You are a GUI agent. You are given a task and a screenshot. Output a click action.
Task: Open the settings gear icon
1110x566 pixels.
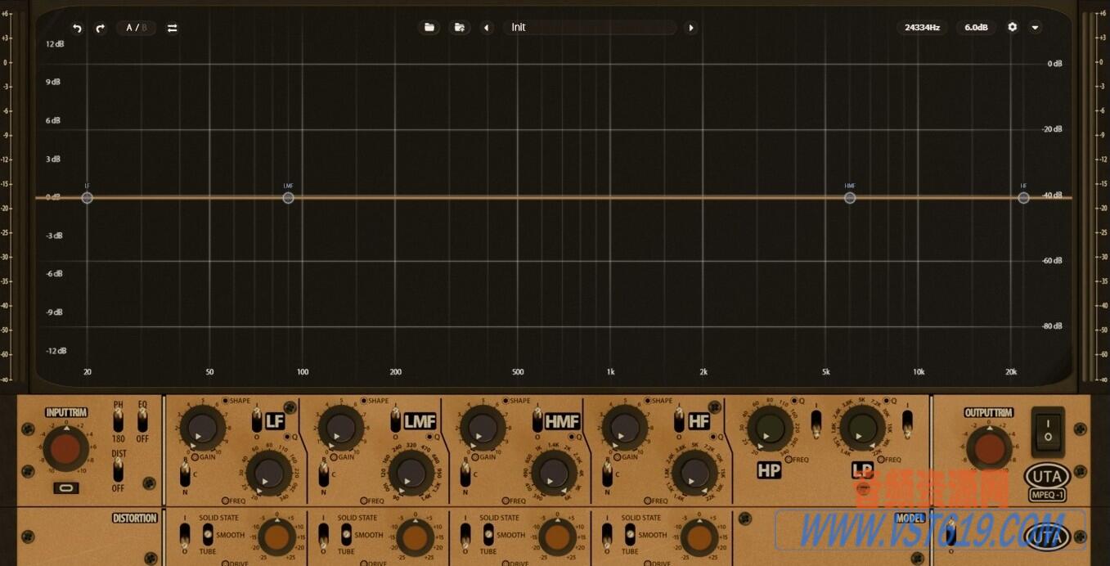coord(1013,27)
